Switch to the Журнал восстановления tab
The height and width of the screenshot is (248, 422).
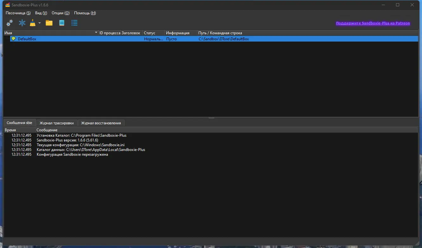point(101,123)
